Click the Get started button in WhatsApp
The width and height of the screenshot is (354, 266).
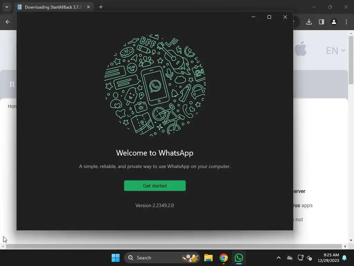click(155, 186)
